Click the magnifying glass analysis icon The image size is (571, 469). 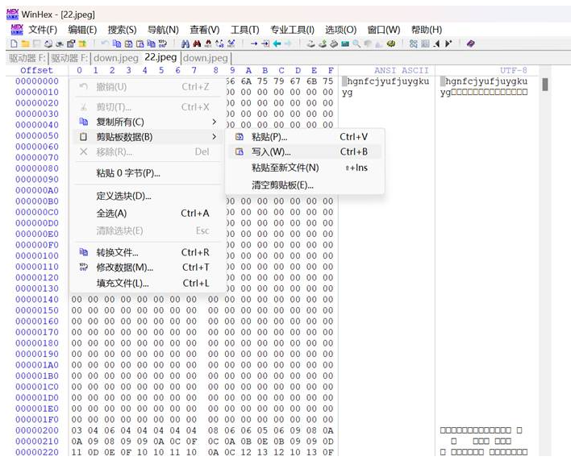356,44
